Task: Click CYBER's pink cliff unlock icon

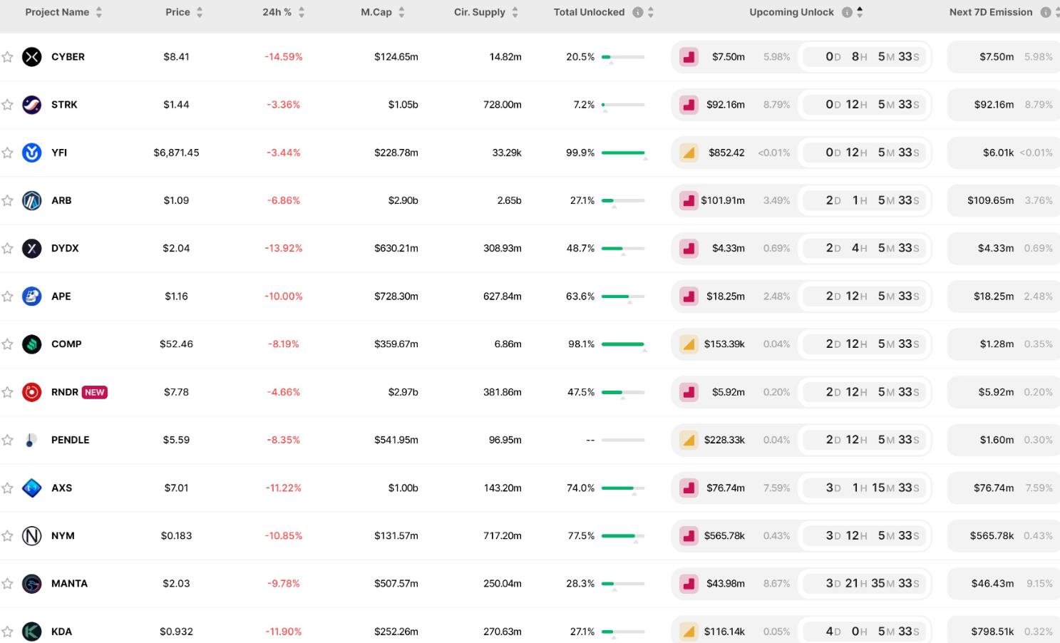Action: [x=689, y=57]
